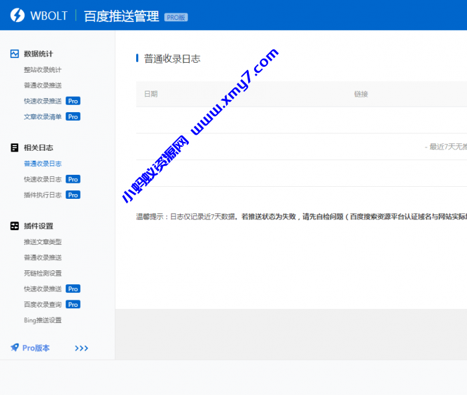Open 快速收录日志 menu item

tap(43, 179)
